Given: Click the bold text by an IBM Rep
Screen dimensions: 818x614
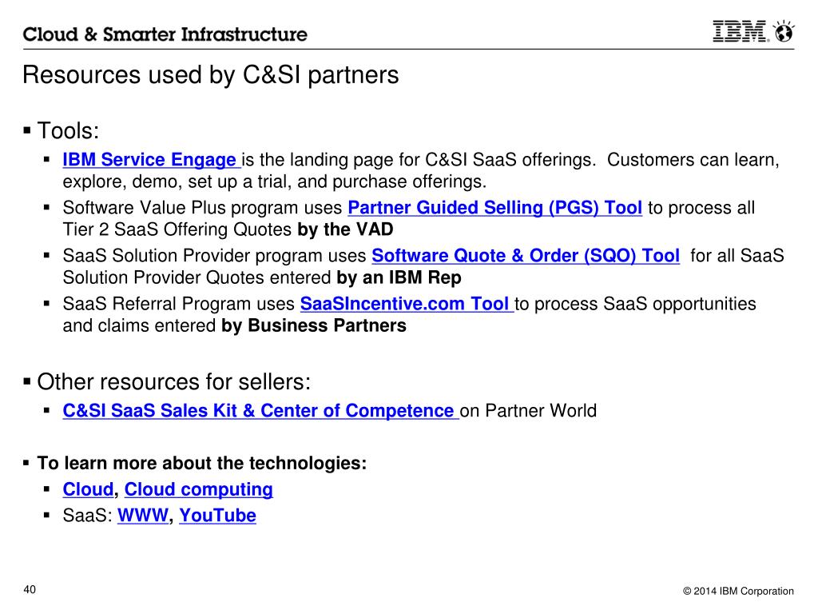Looking at the screenshot, I should [x=399, y=277].
